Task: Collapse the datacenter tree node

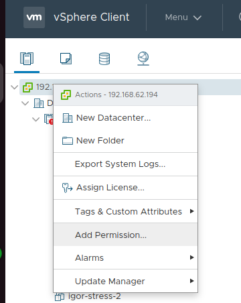Action: pos(25,103)
